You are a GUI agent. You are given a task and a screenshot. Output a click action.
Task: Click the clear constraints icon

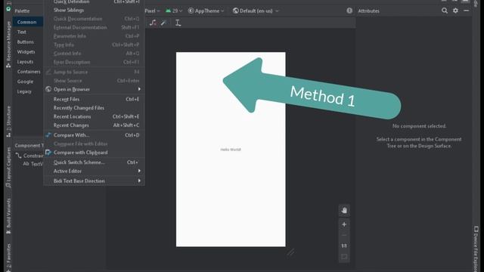tap(153, 23)
